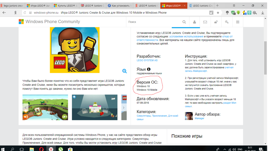Go back with the browser back arrow
The image size is (269, 151).
click(4, 13)
